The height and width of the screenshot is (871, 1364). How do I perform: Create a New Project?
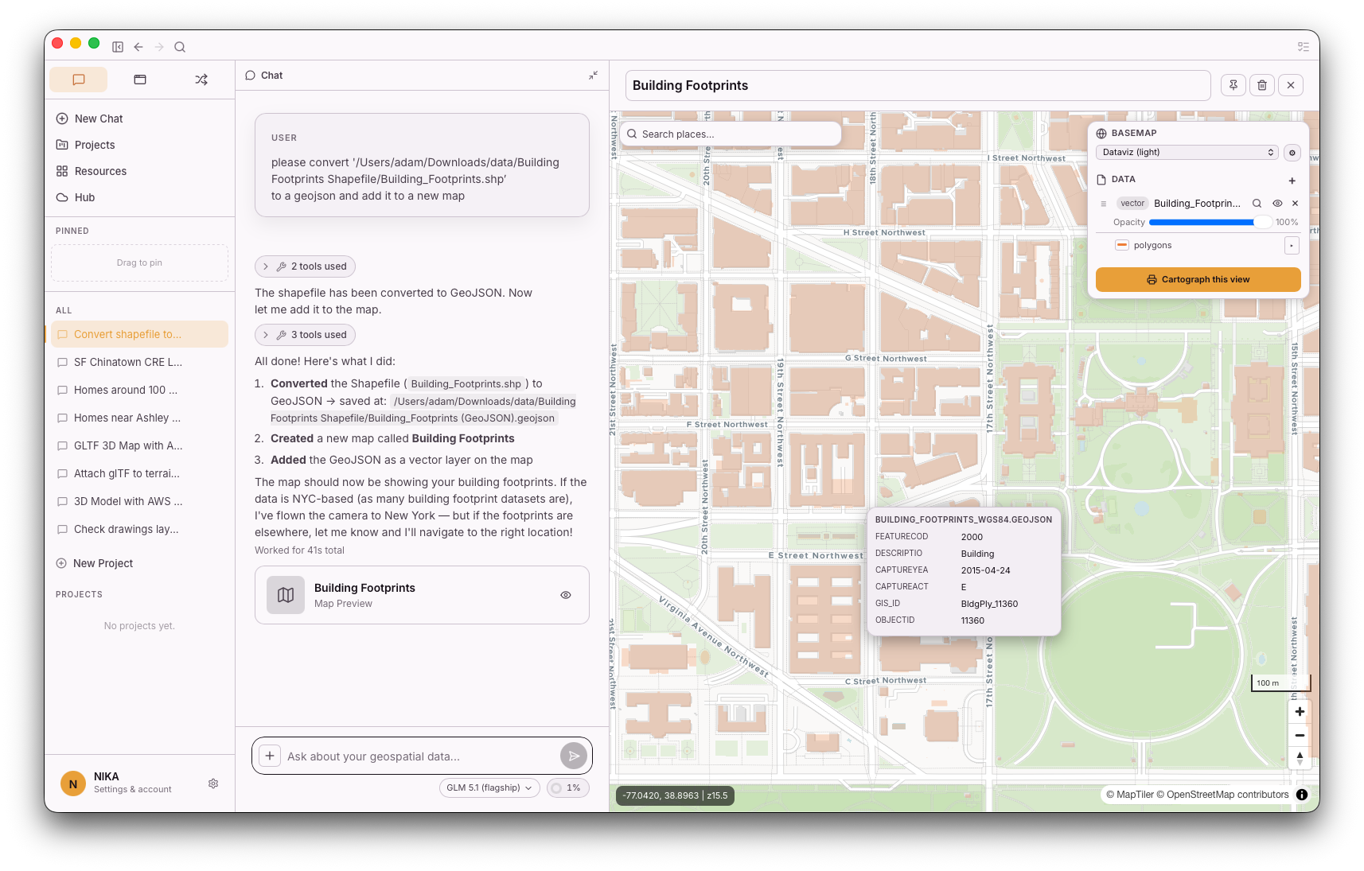[x=95, y=563]
